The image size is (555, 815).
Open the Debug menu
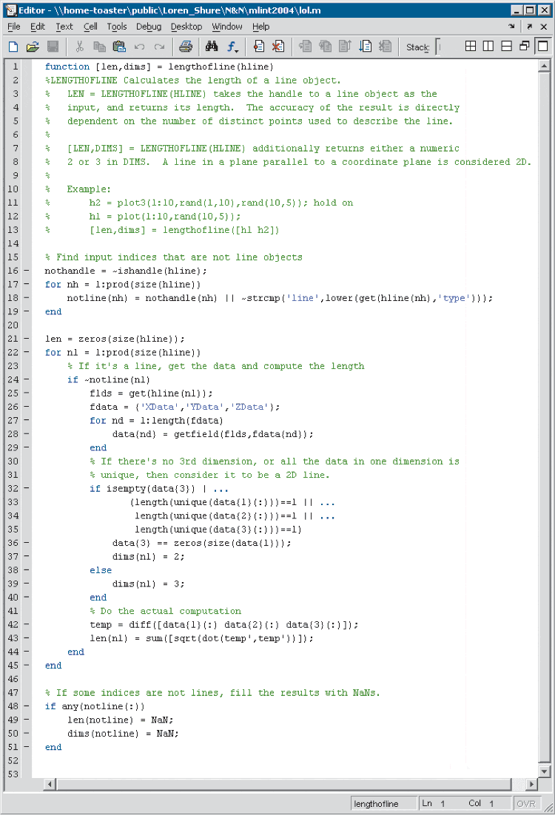(148, 27)
